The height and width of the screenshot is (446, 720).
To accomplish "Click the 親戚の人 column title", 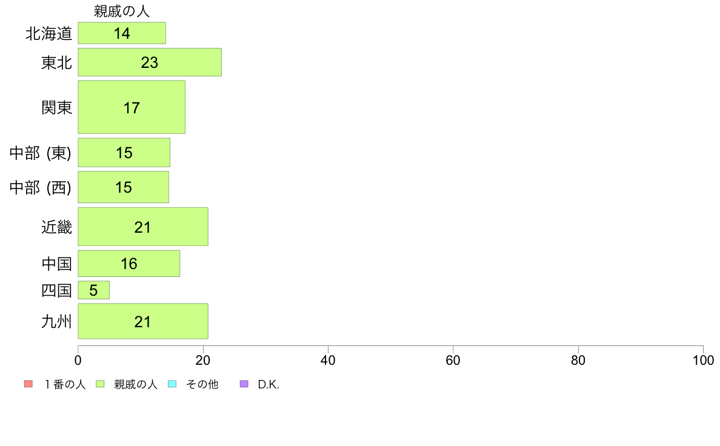I will [122, 11].
